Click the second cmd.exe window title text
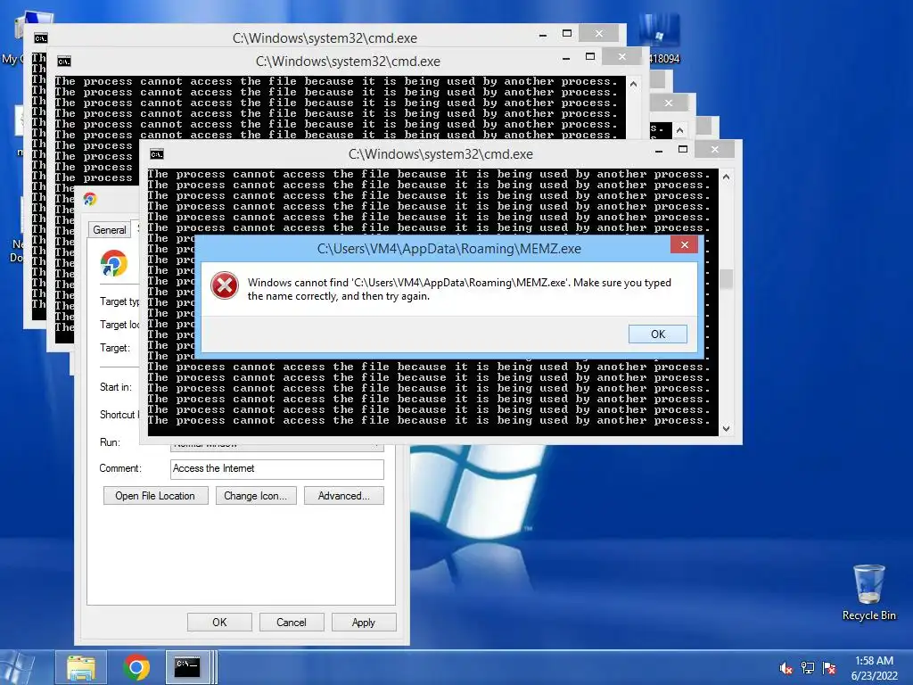This screenshot has height=685, width=913. pyautogui.click(x=349, y=62)
